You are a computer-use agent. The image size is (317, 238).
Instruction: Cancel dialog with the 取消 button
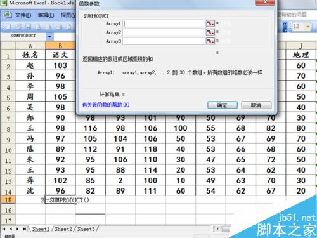pos(256,105)
